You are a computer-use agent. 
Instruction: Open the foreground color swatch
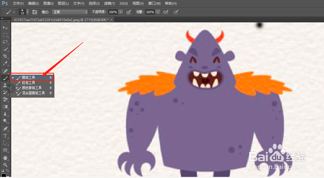coord(4,176)
